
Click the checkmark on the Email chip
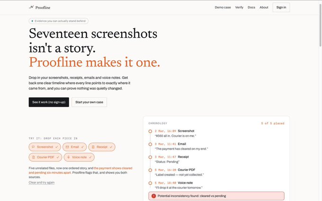(x=82, y=147)
